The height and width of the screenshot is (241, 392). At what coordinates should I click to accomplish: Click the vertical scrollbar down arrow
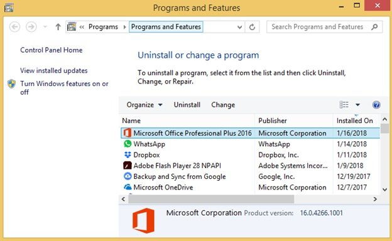tap(384, 190)
